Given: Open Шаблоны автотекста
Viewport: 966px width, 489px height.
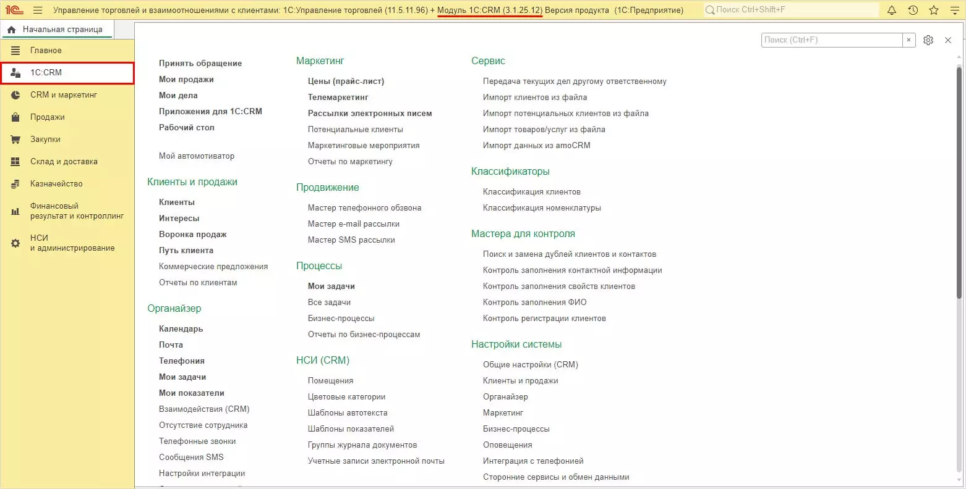Looking at the screenshot, I should [x=348, y=413].
